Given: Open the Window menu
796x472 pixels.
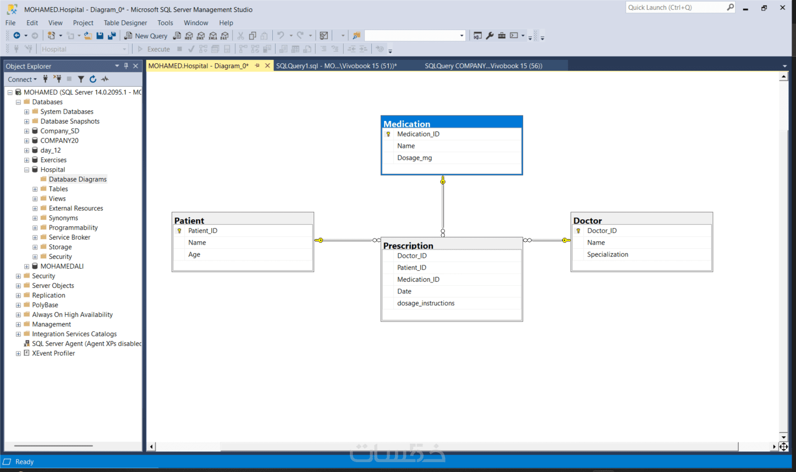Looking at the screenshot, I should pos(196,23).
